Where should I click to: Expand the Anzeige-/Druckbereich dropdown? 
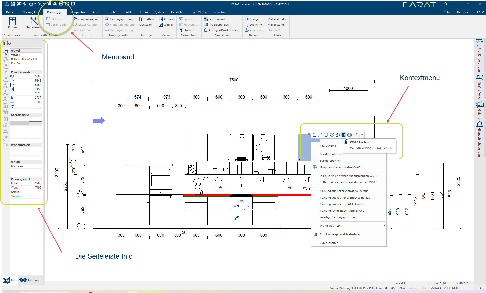tap(240, 30)
